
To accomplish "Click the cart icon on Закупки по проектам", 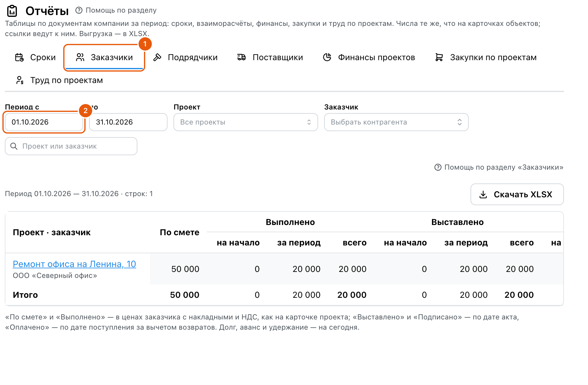I will click(439, 57).
